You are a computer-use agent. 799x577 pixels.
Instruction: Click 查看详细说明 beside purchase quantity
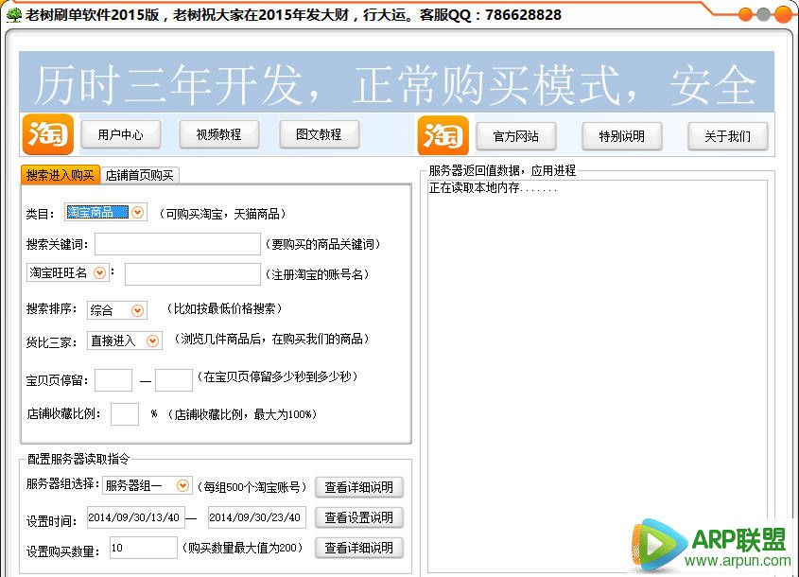[x=358, y=548]
